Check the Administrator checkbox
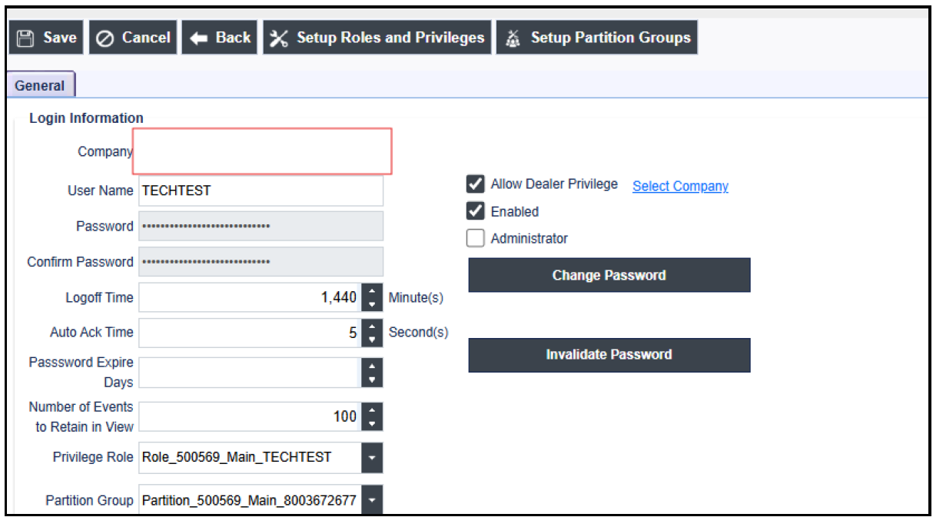Screen dimensions: 936x527 coord(476,238)
